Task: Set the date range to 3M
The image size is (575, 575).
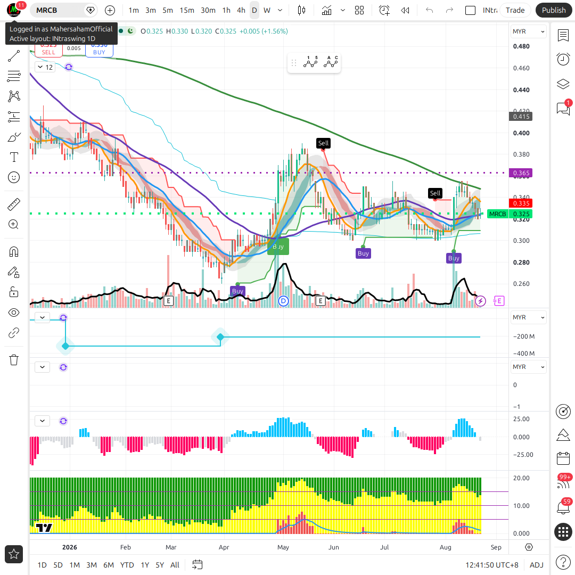Action: (x=92, y=565)
